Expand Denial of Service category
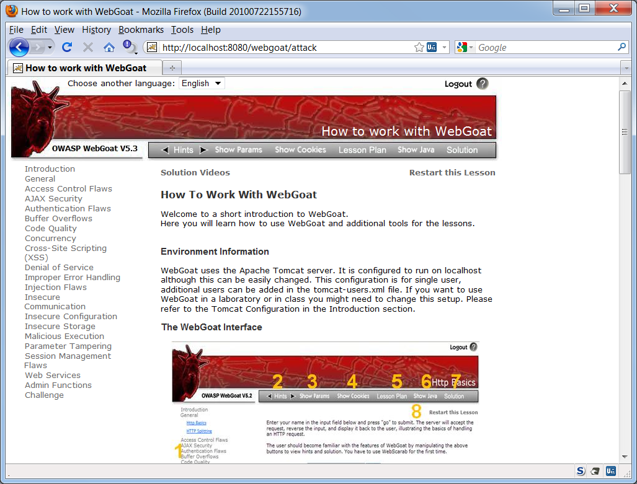Screen dimensions: 637x484 coord(59,268)
